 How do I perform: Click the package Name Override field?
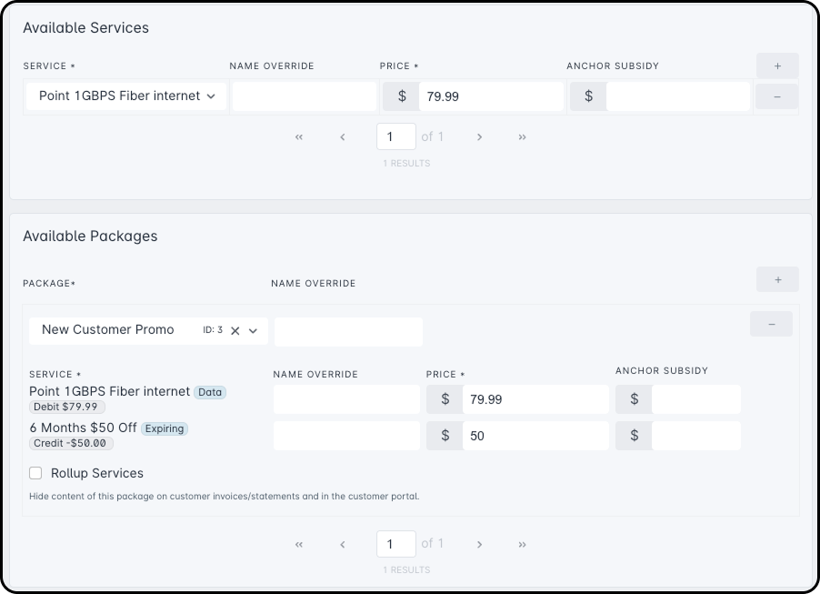click(348, 331)
